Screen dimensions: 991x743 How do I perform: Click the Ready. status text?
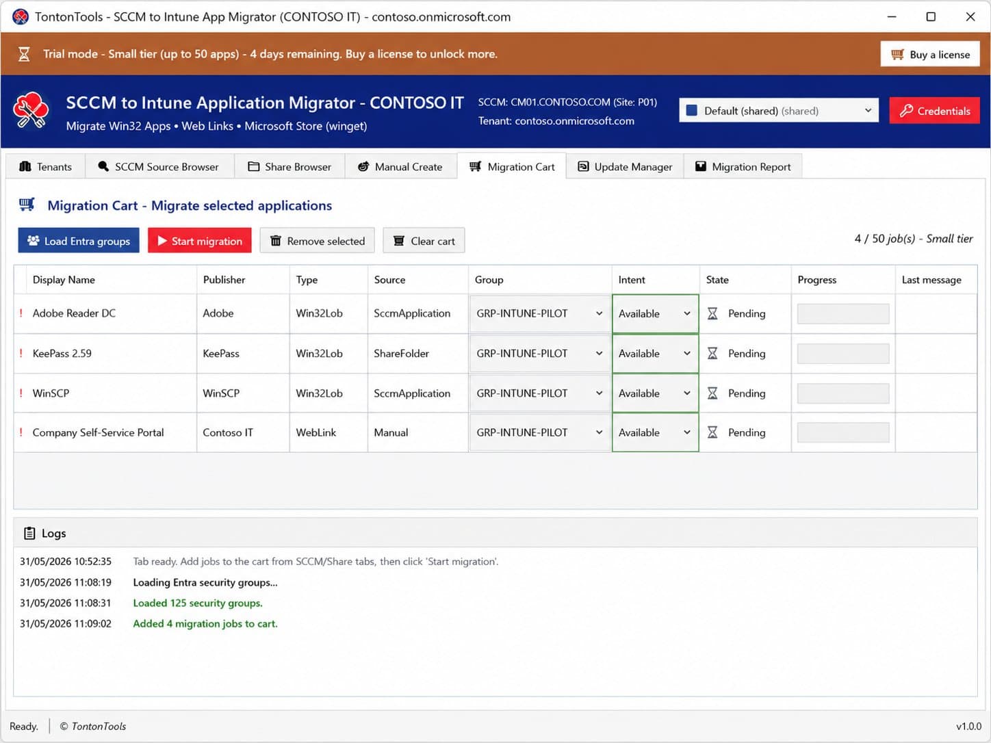click(24, 726)
